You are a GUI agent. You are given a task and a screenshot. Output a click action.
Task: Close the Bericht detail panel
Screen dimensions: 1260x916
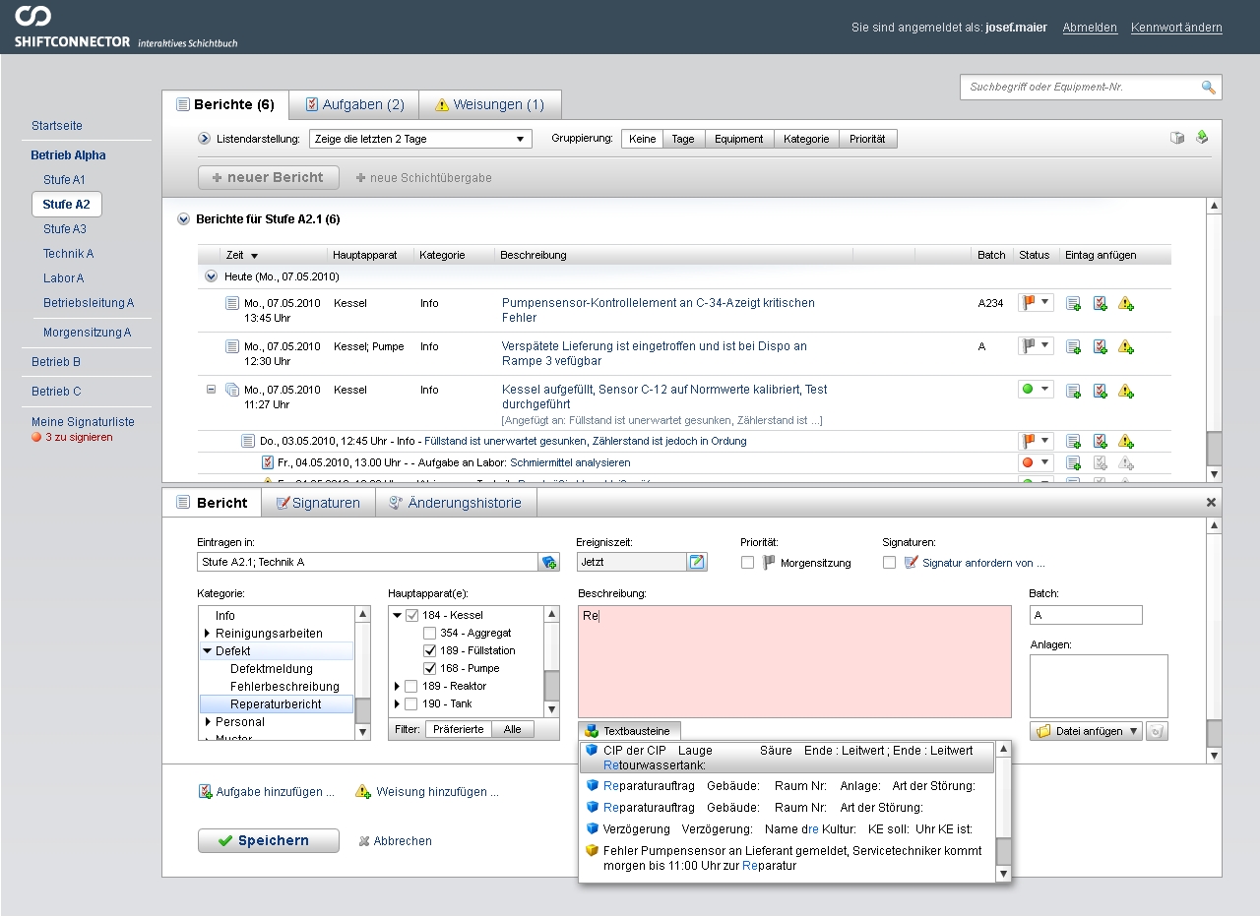1212,503
